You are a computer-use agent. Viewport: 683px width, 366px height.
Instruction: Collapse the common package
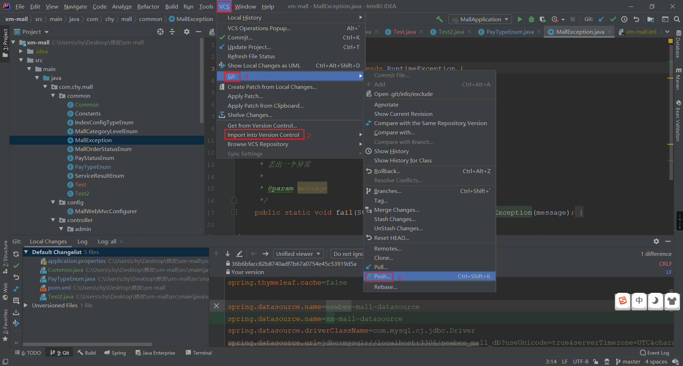pyautogui.click(x=53, y=96)
